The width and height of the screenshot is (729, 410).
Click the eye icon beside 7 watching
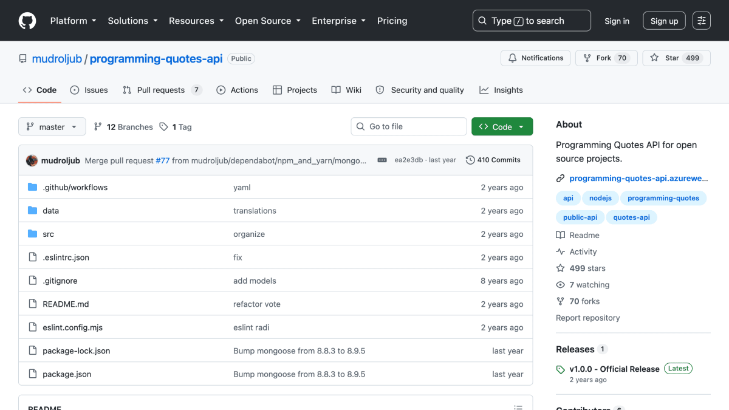560,285
